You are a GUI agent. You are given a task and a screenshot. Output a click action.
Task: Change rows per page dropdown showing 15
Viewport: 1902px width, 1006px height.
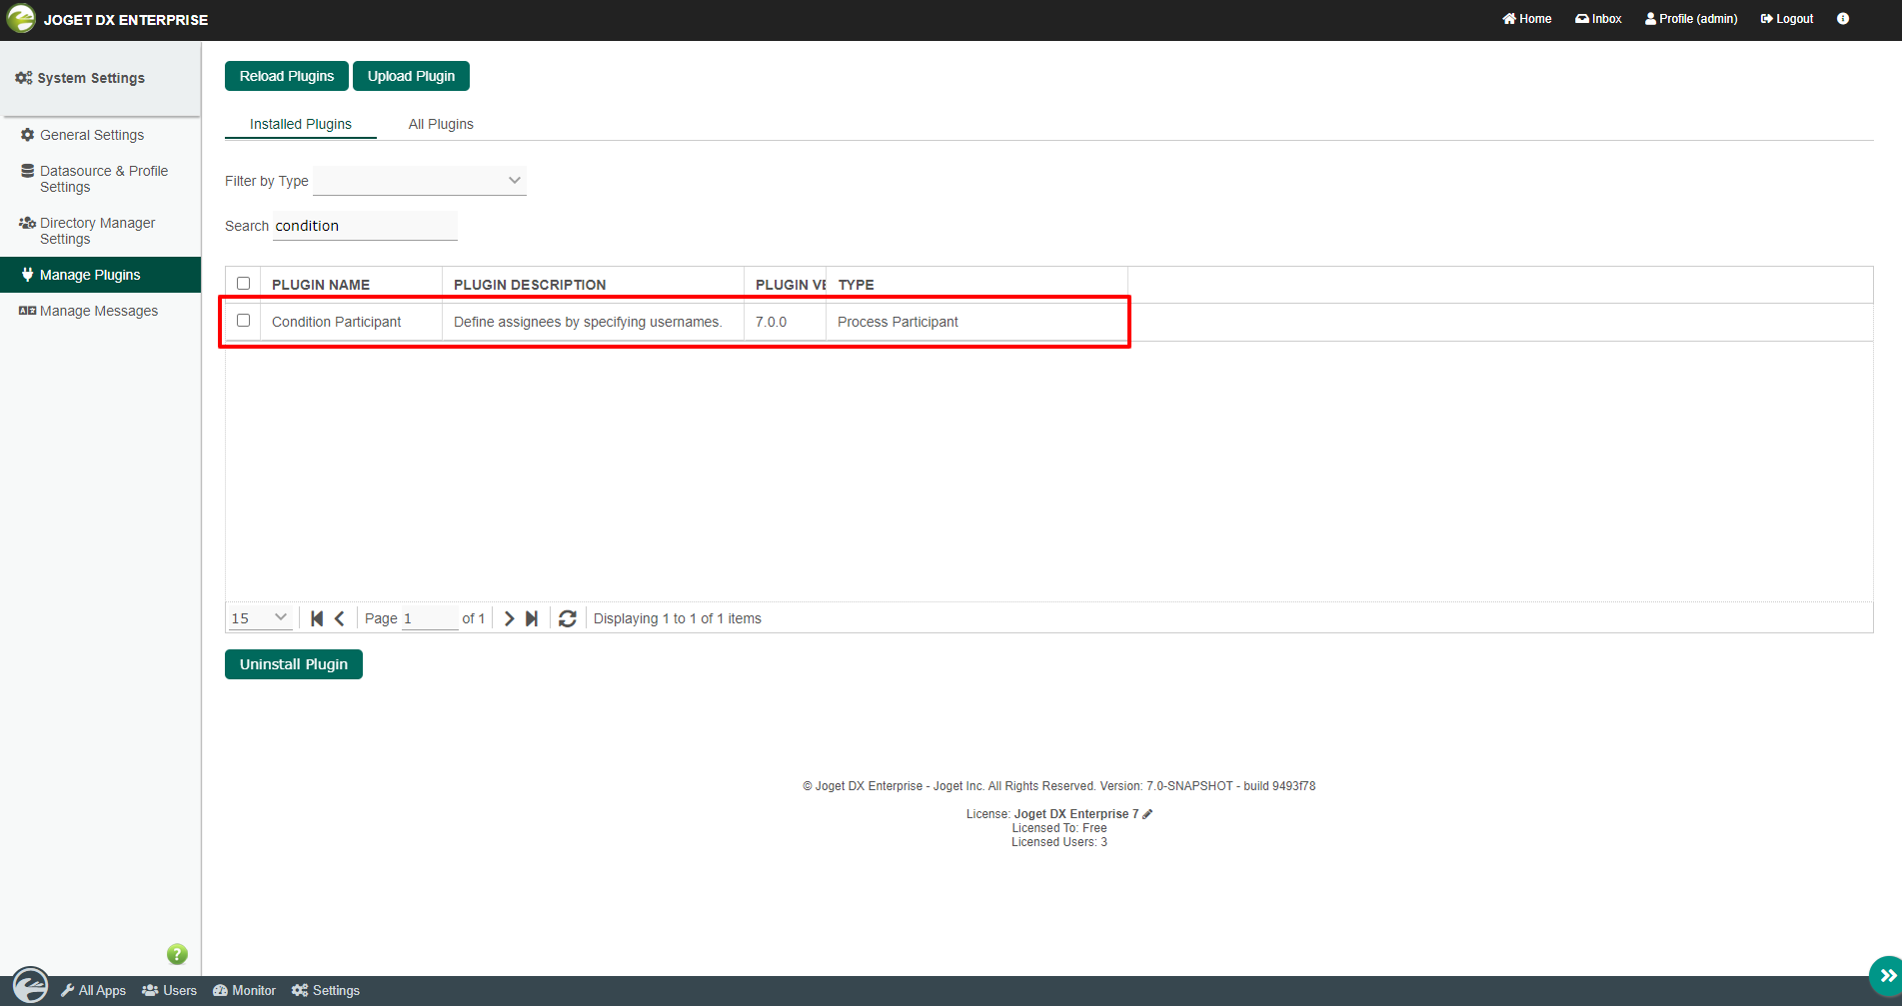pyautogui.click(x=260, y=618)
